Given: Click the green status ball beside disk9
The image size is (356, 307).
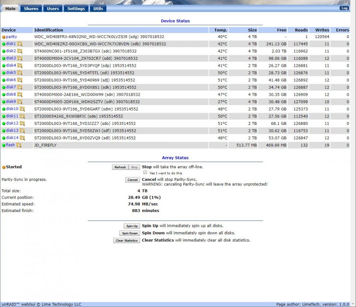Looking at the screenshot, I should (x=4, y=102).
